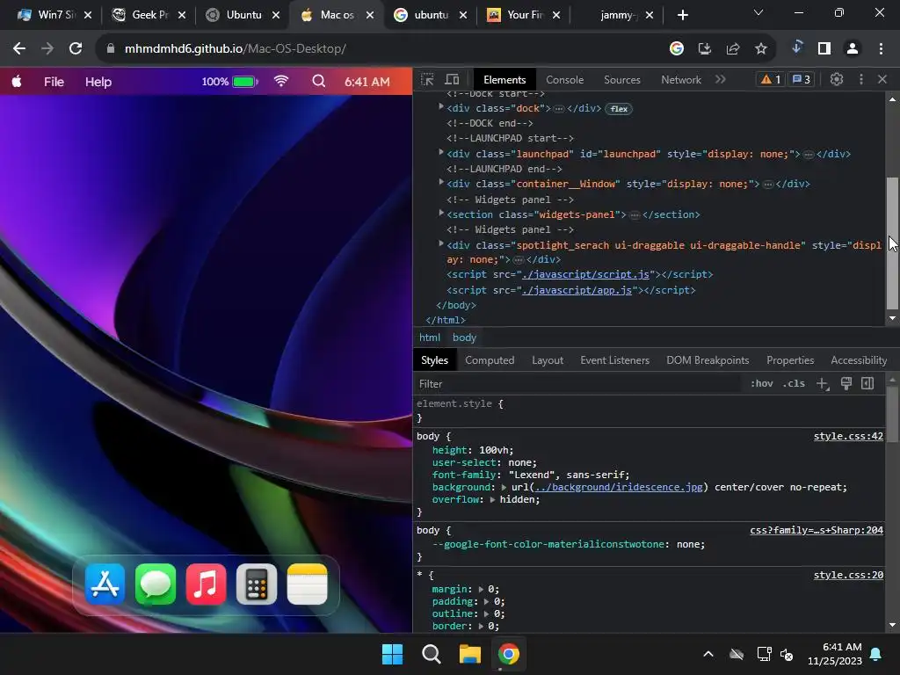The height and width of the screenshot is (675, 900).
Task: Toggle .cls element classes panel
Action: 794,383
